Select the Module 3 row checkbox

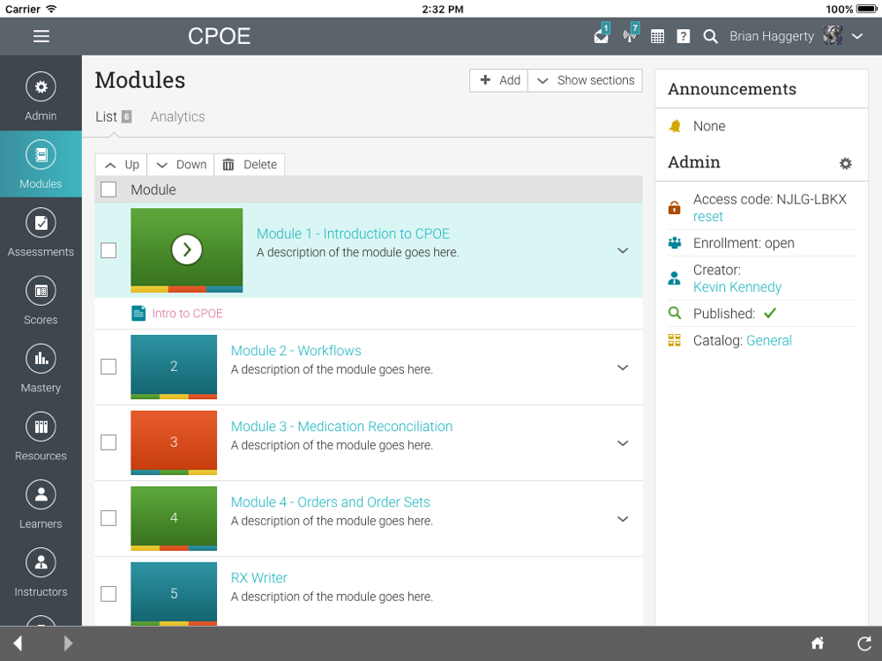[108, 442]
